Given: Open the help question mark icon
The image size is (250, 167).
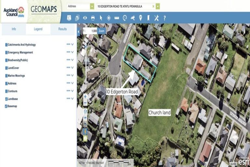Looking at the screenshot, I should coord(164,18).
